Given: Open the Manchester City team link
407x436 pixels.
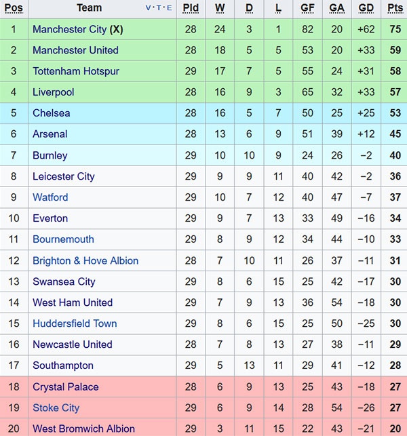Looking at the screenshot, I should coord(69,29).
